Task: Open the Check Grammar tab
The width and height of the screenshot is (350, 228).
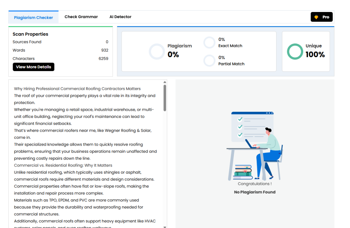Action: click(x=81, y=17)
